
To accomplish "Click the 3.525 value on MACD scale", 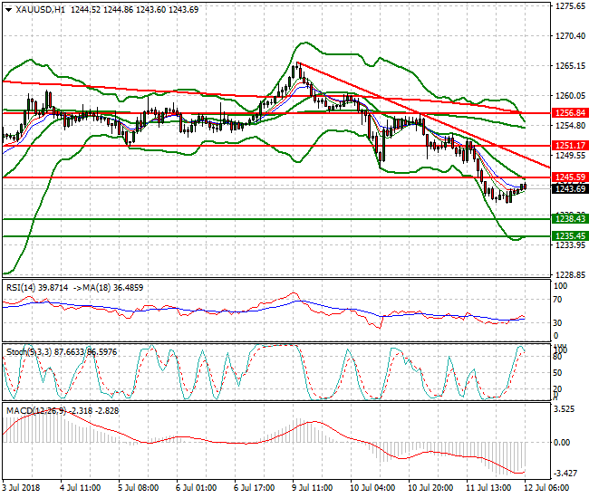I will pyautogui.click(x=567, y=409).
